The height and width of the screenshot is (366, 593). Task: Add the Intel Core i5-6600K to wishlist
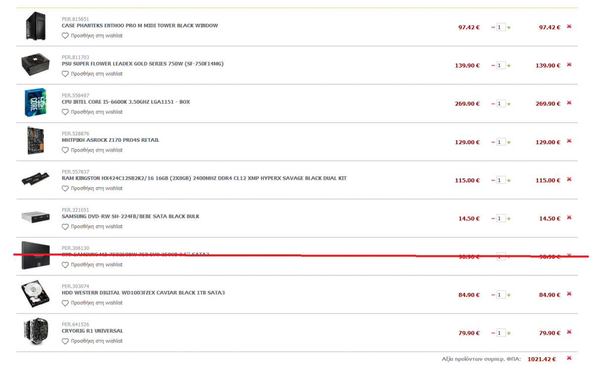pos(92,112)
